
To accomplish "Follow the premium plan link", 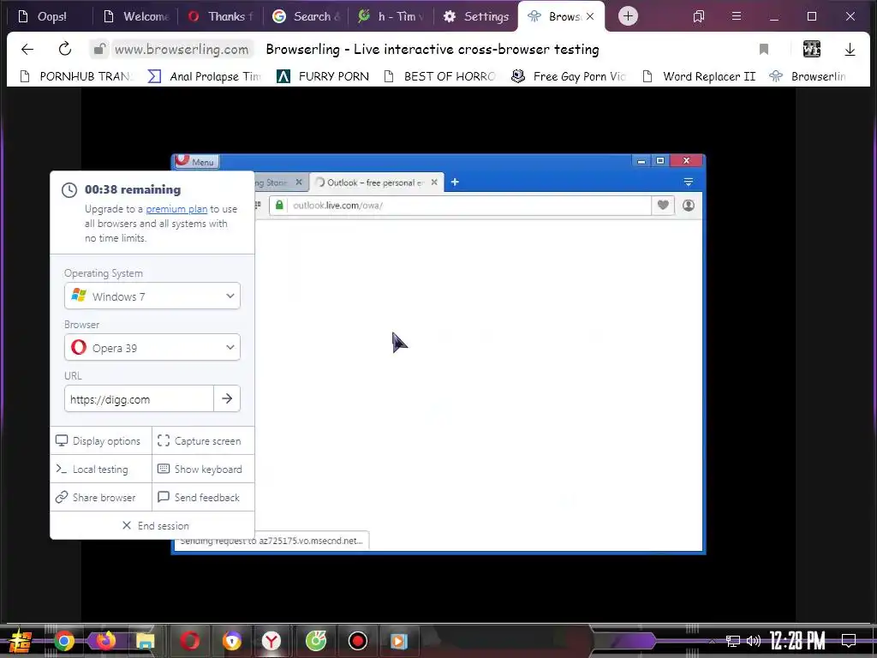I will click(x=176, y=209).
